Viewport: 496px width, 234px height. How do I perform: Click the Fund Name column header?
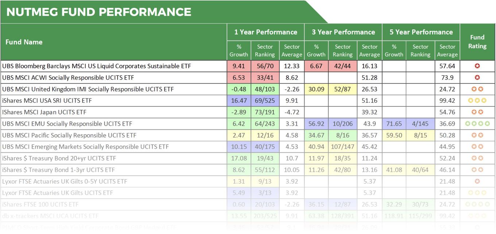[24, 42]
